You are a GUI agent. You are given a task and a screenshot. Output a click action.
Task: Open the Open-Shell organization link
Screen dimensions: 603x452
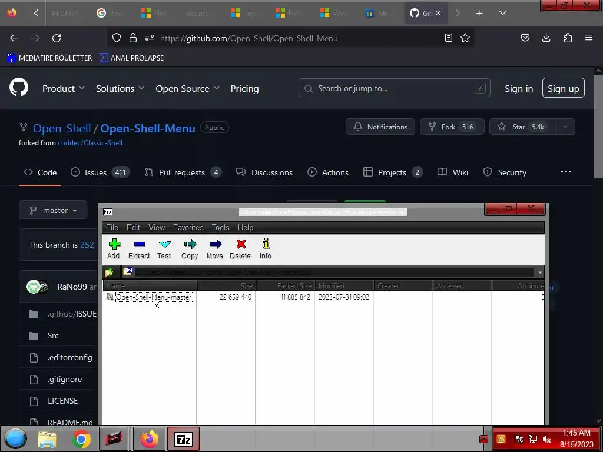click(x=61, y=128)
